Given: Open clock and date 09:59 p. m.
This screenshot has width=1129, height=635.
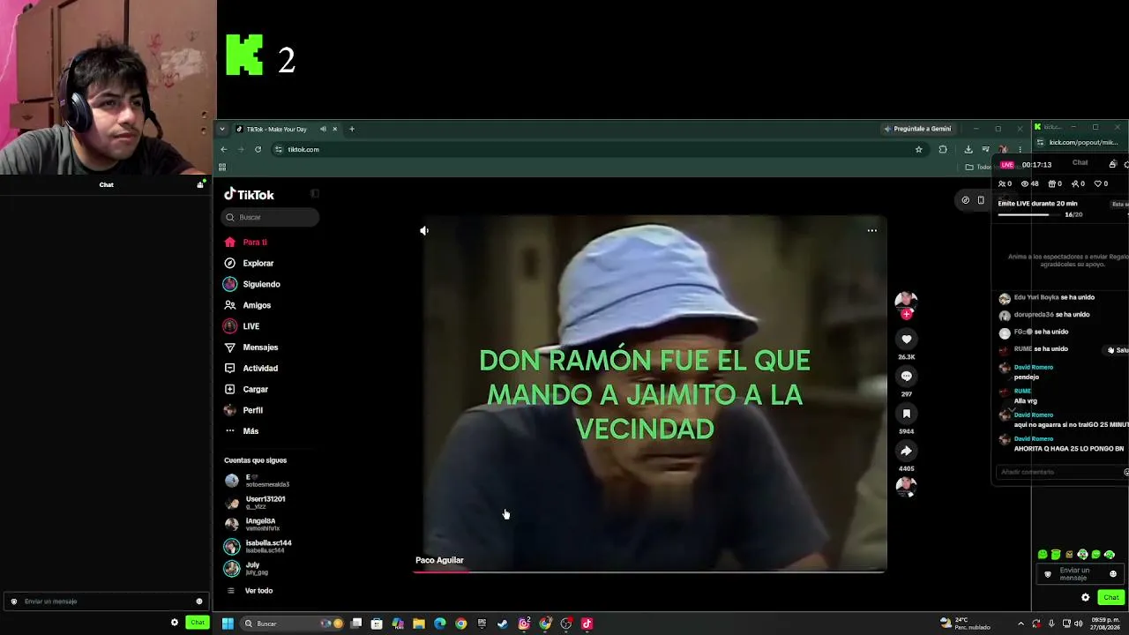Looking at the screenshot, I should coord(1106,624).
